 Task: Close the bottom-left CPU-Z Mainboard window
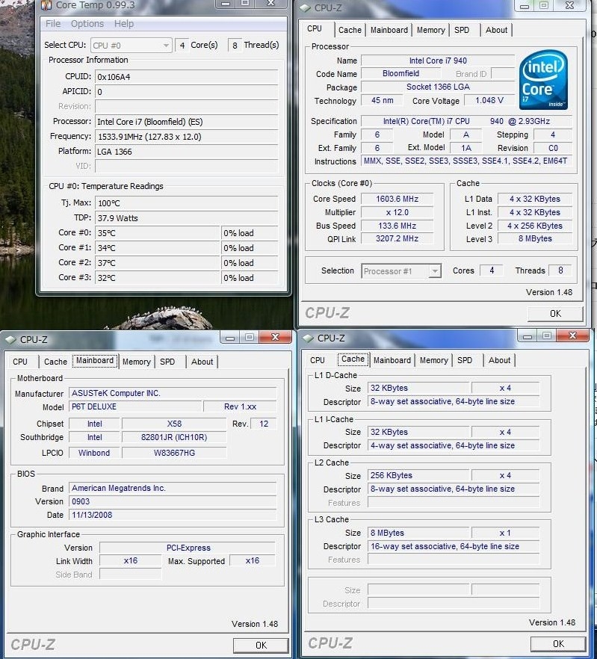click(x=276, y=337)
